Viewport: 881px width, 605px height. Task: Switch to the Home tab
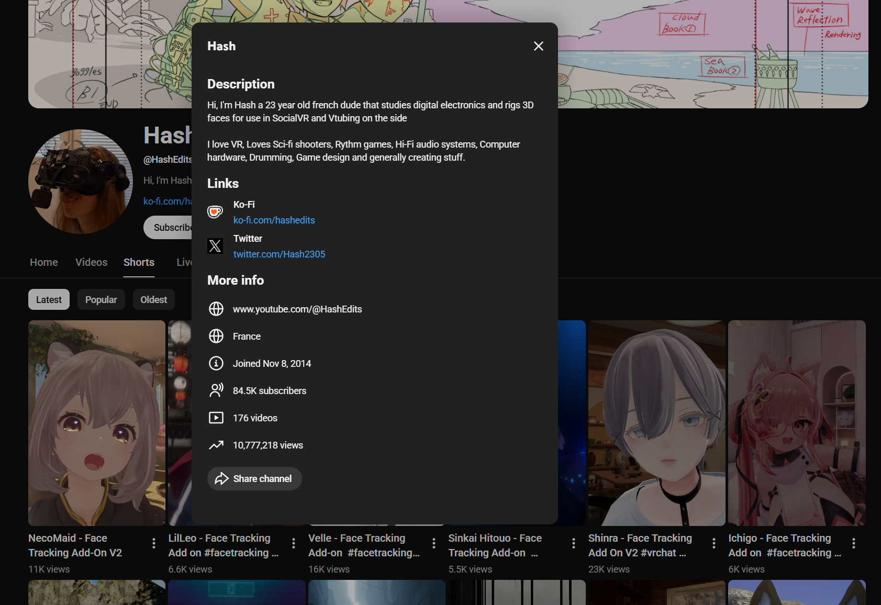pyautogui.click(x=44, y=262)
